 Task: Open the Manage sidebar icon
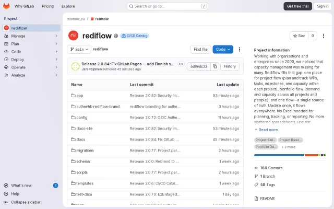tap(6, 36)
